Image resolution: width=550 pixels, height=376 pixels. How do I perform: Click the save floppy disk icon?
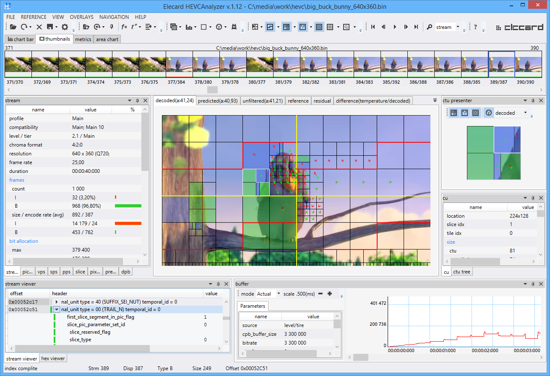(50, 27)
